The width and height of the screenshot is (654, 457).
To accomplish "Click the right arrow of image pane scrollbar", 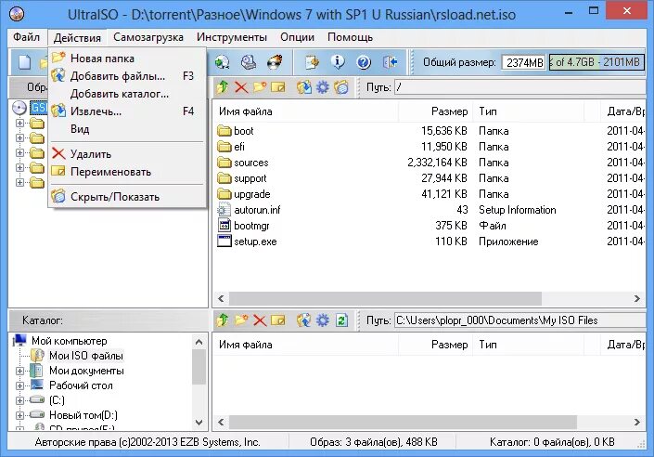I will coord(637,298).
